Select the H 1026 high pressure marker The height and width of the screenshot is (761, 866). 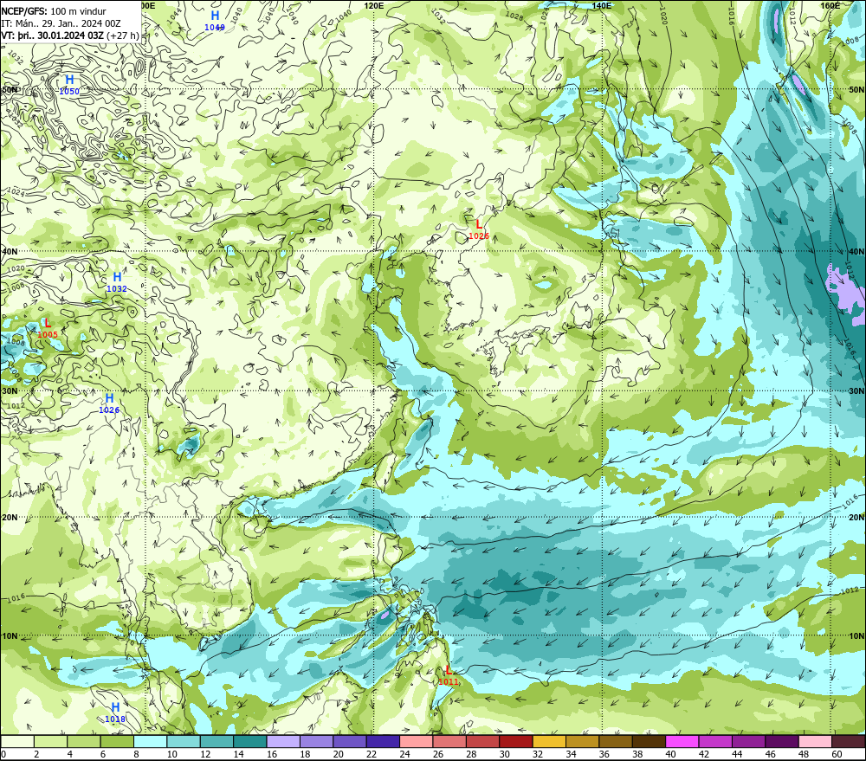point(109,403)
